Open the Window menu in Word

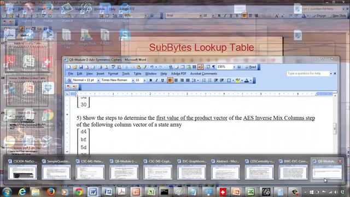(151, 73)
